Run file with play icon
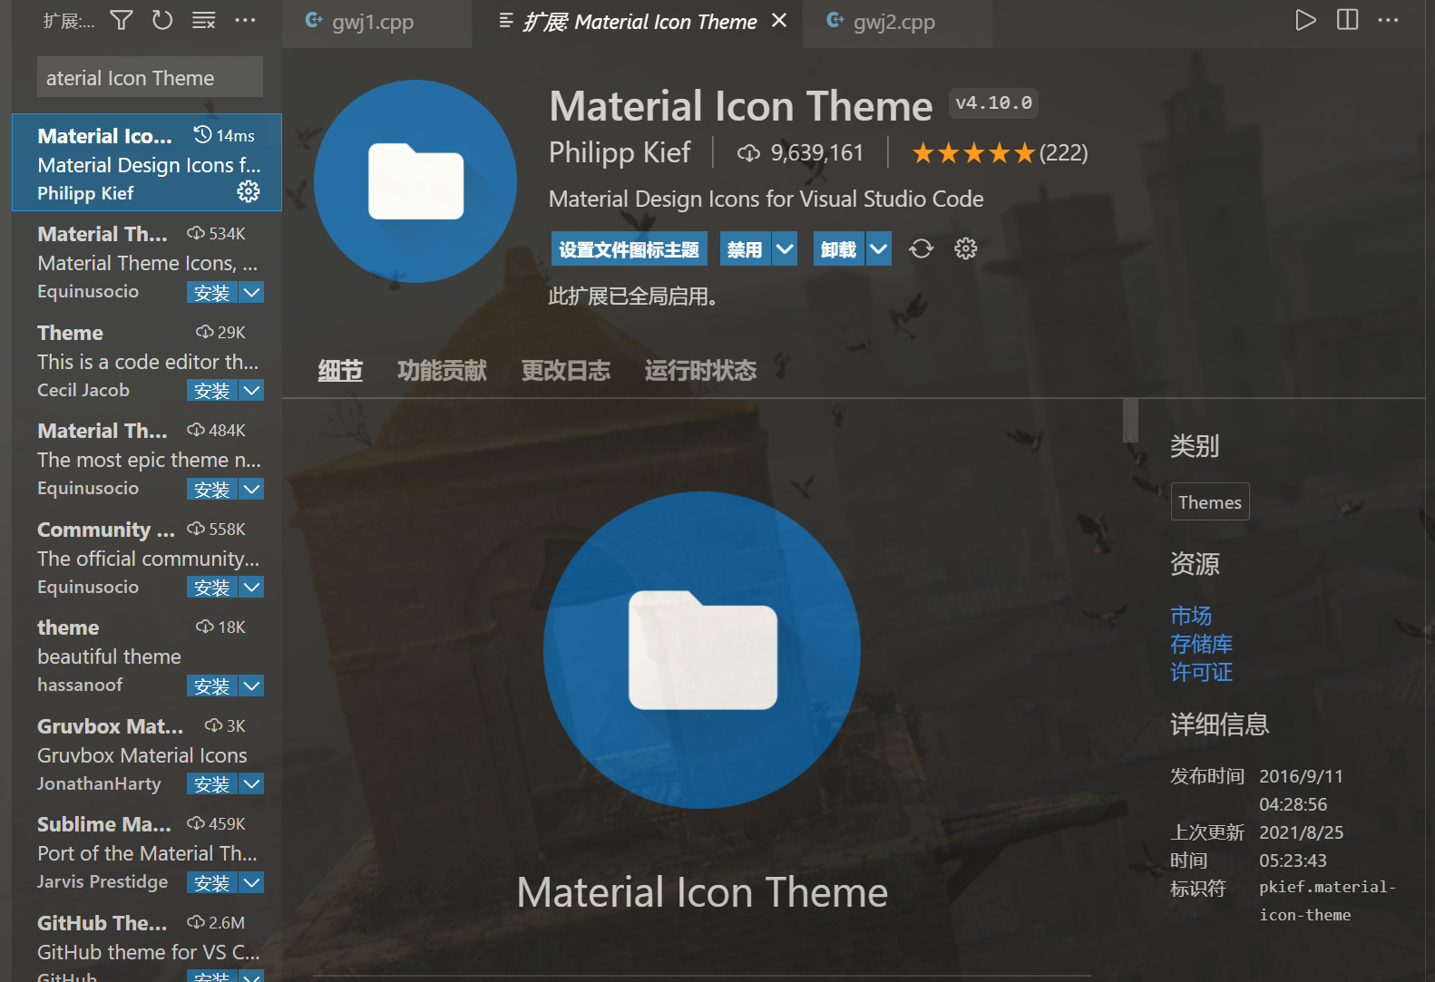This screenshot has height=982, width=1435. [1305, 20]
